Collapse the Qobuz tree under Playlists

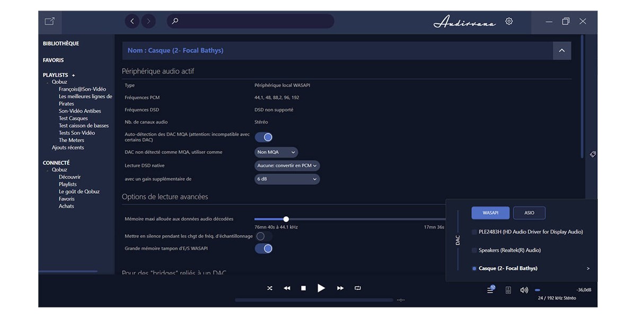[48, 83]
